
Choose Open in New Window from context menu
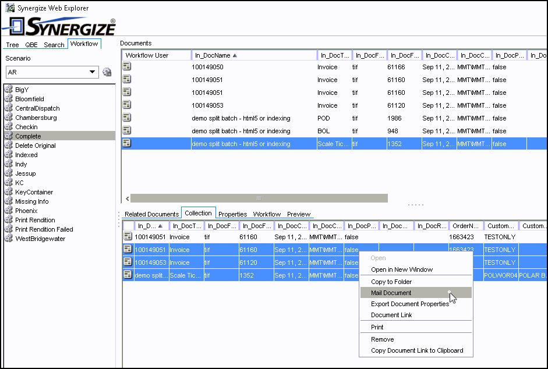point(416,269)
